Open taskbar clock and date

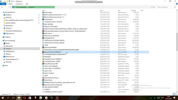coord(168,98)
